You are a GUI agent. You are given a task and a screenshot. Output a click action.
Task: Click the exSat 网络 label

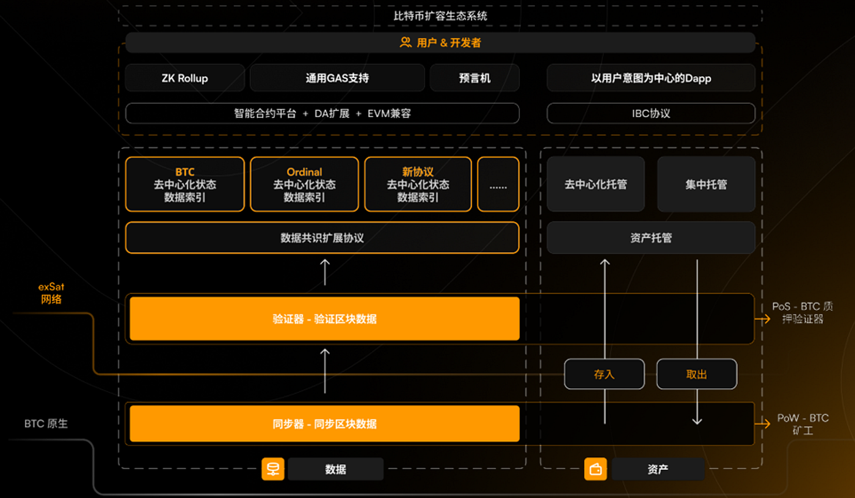[x=51, y=293]
